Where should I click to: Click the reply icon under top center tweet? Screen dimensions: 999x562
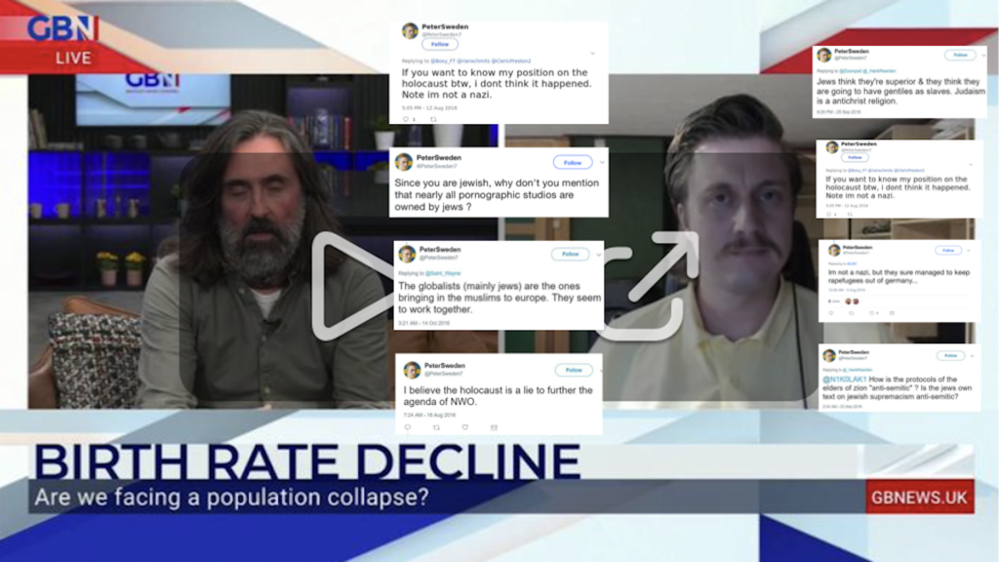[x=406, y=119]
